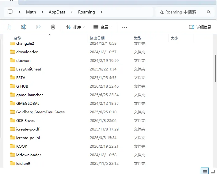Click the Goldberg SteamEmu Saves name
Viewport: 217px width, 174px height.
click(40, 112)
